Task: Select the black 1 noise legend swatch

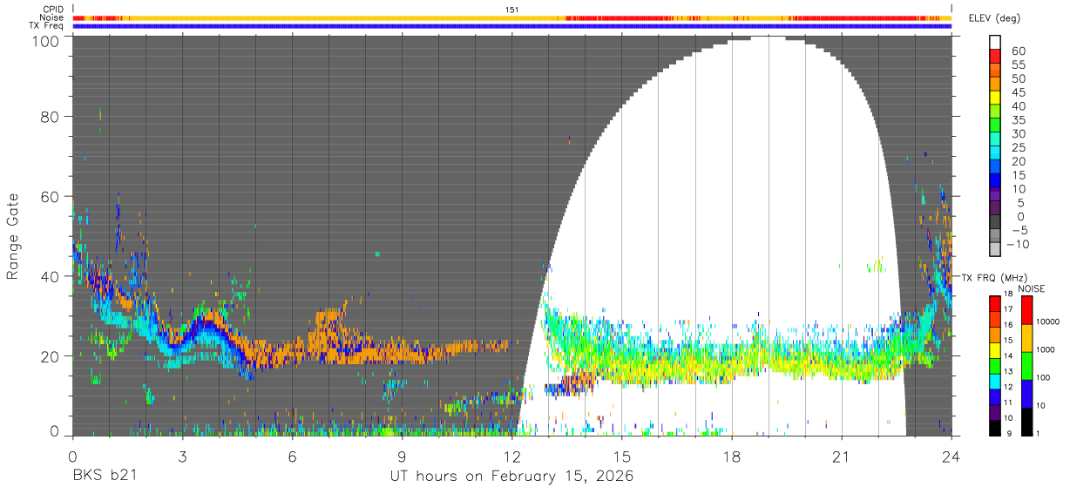Action: [x=1026, y=422]
